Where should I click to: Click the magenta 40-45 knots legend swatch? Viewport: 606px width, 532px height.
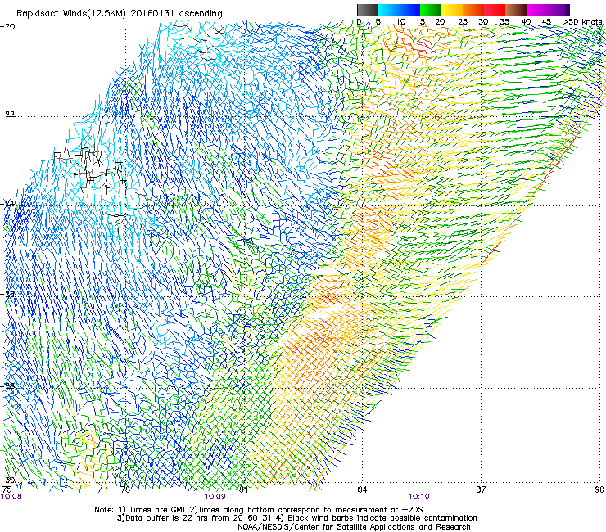(x=537, y=10)
